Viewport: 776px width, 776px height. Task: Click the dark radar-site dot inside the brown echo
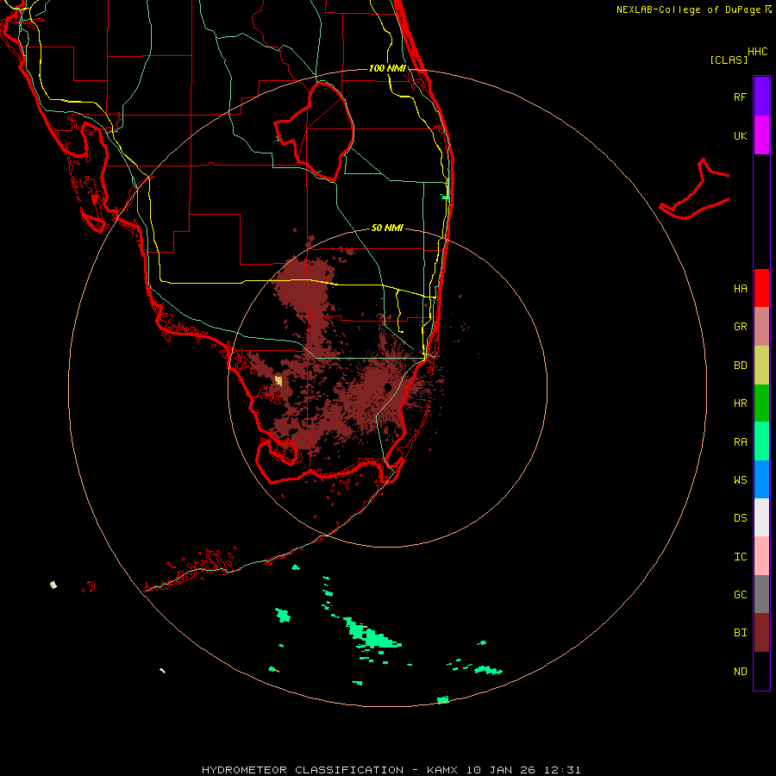click(387, 387)
